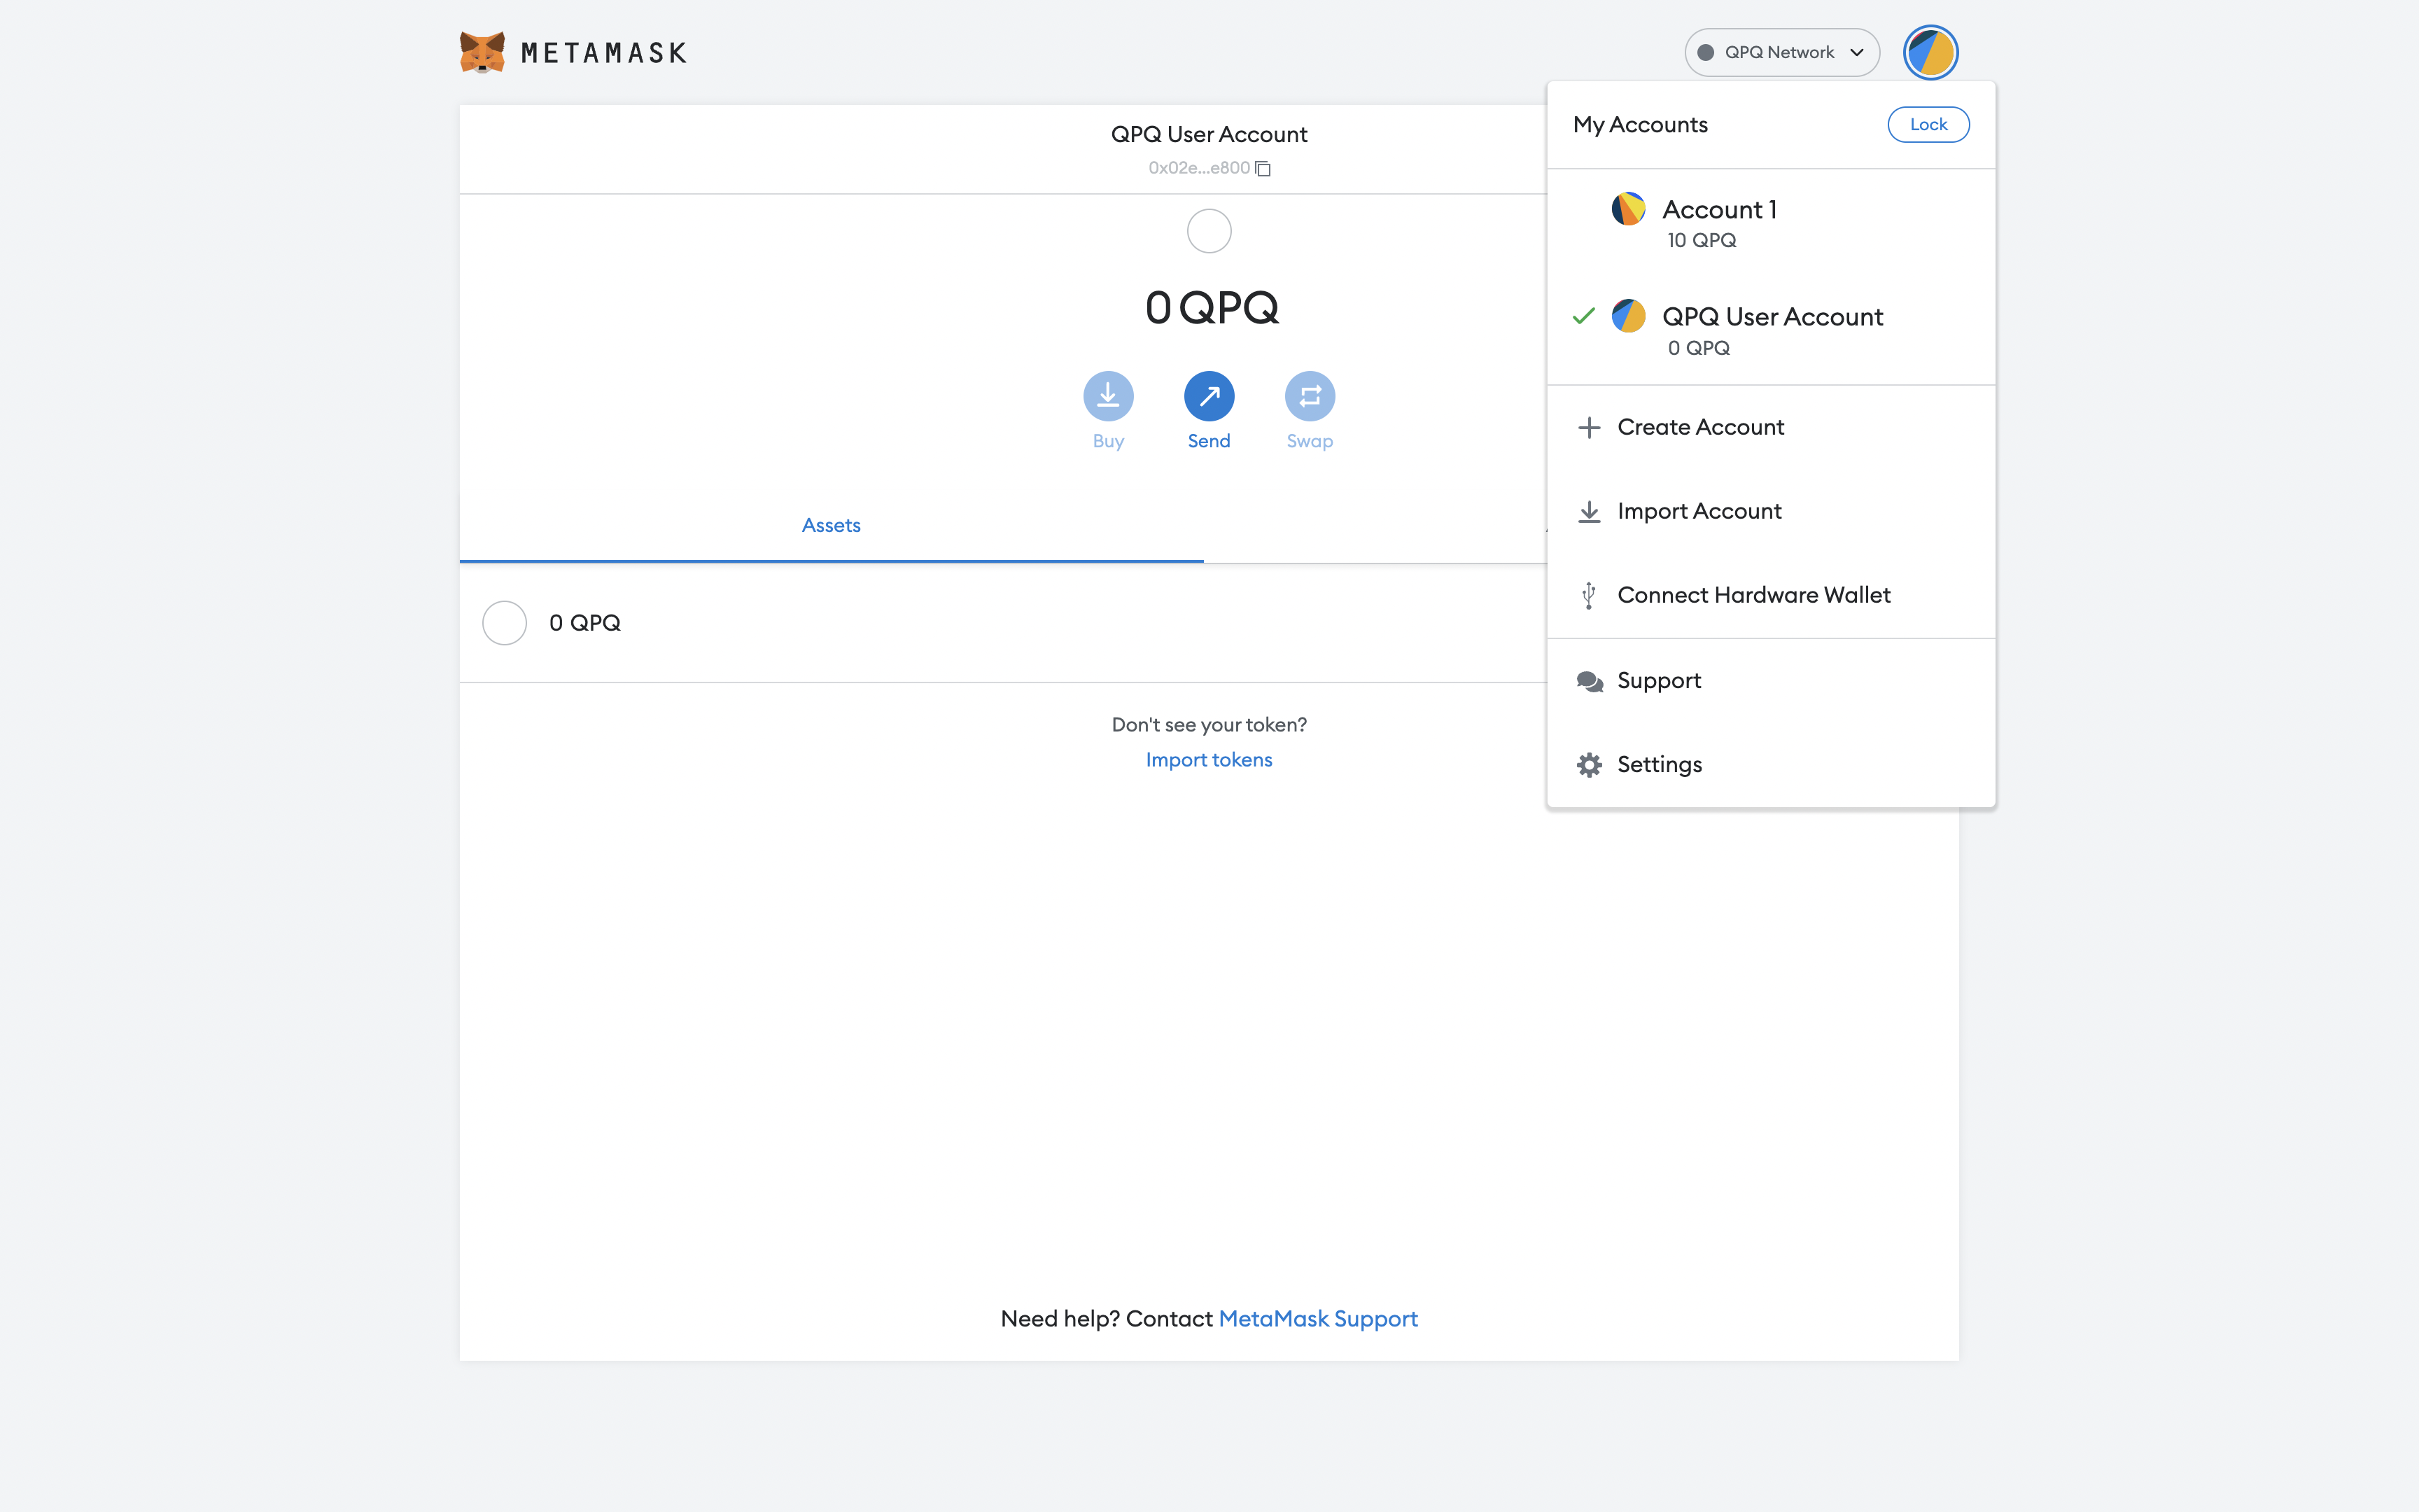Viewport: 2419px width, 1512px height.
Task: Click the Send arrow icon
Action: [x=1209, y=396]
